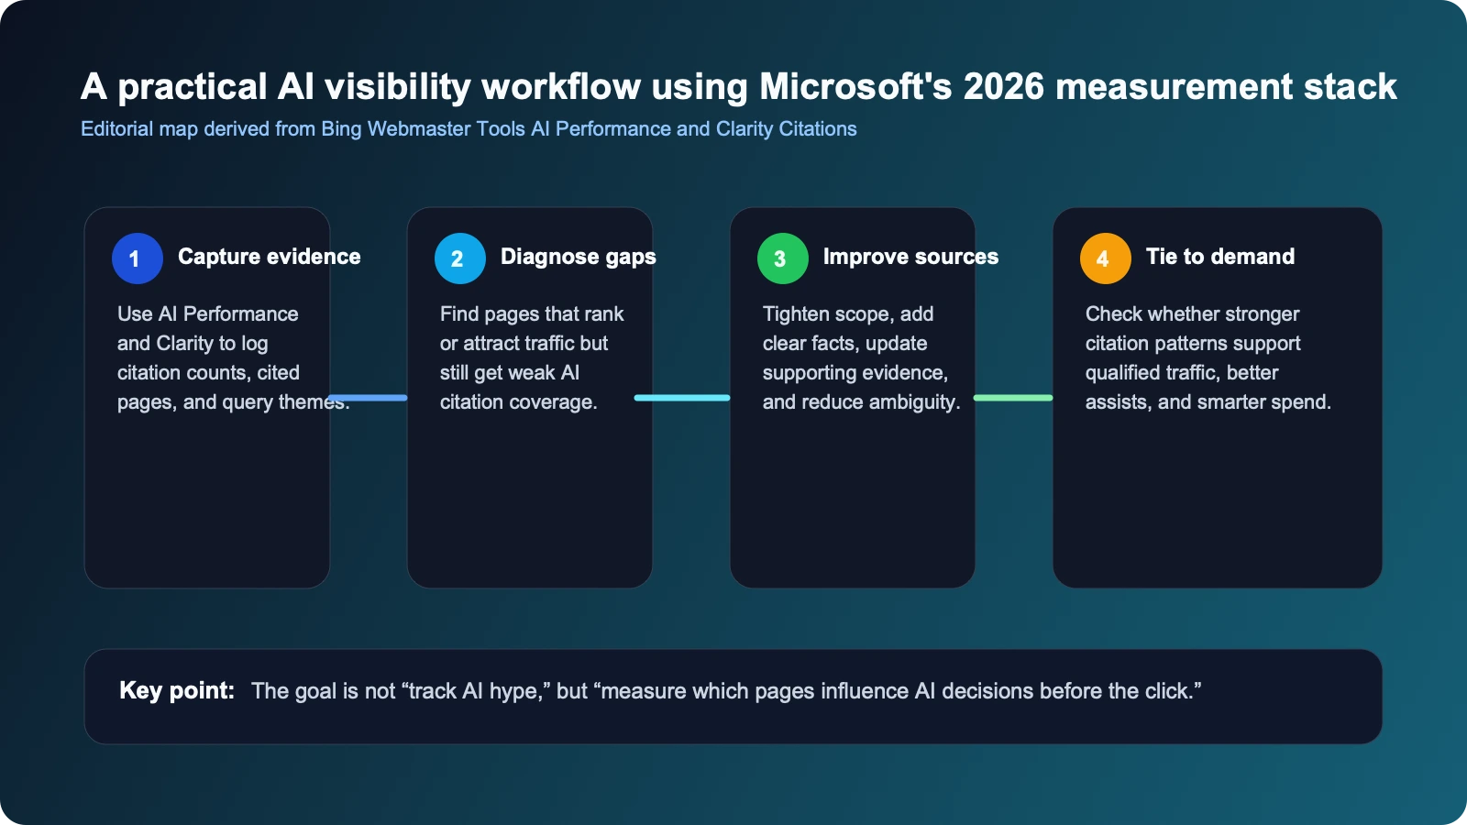Image resolution: width=1467 pixels, height=825 pixels.
Task: Click the blue step 1 circle
Action: coord(138,258)
